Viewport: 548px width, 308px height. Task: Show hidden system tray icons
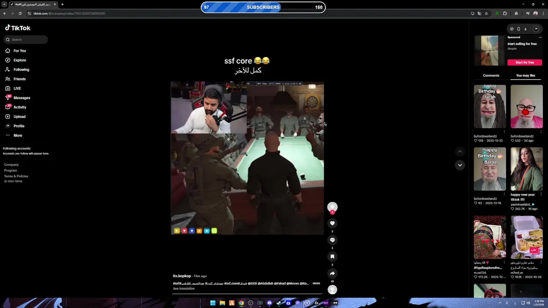[x=500, y=303]
